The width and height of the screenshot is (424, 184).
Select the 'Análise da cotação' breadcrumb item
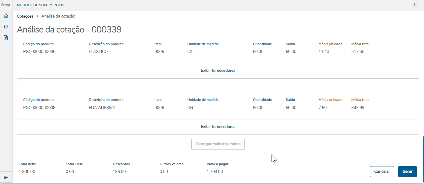click(x=58, y=16)
